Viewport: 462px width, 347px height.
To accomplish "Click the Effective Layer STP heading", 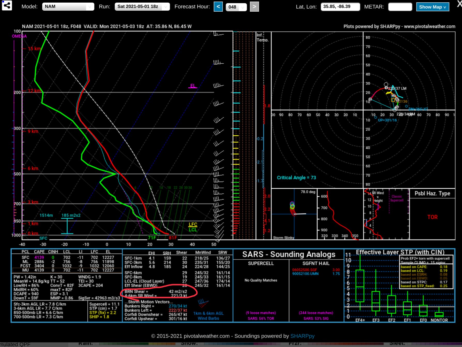I will pos(400,252).
